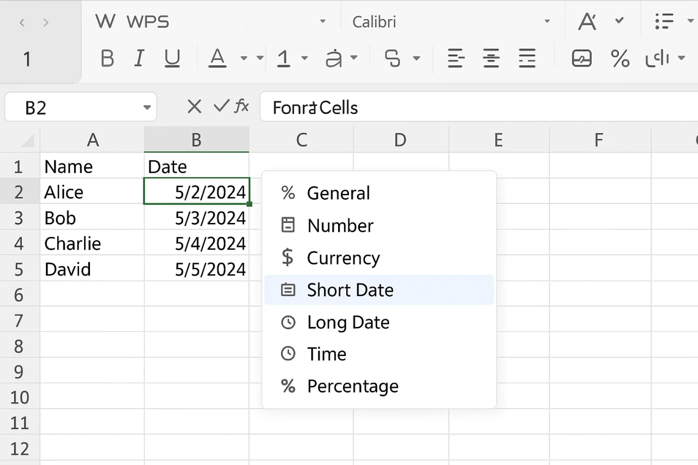Apply strikethrough formatting icon
Image resolution: width=698 pixels, height=465 pixels.
coord(392,58)
